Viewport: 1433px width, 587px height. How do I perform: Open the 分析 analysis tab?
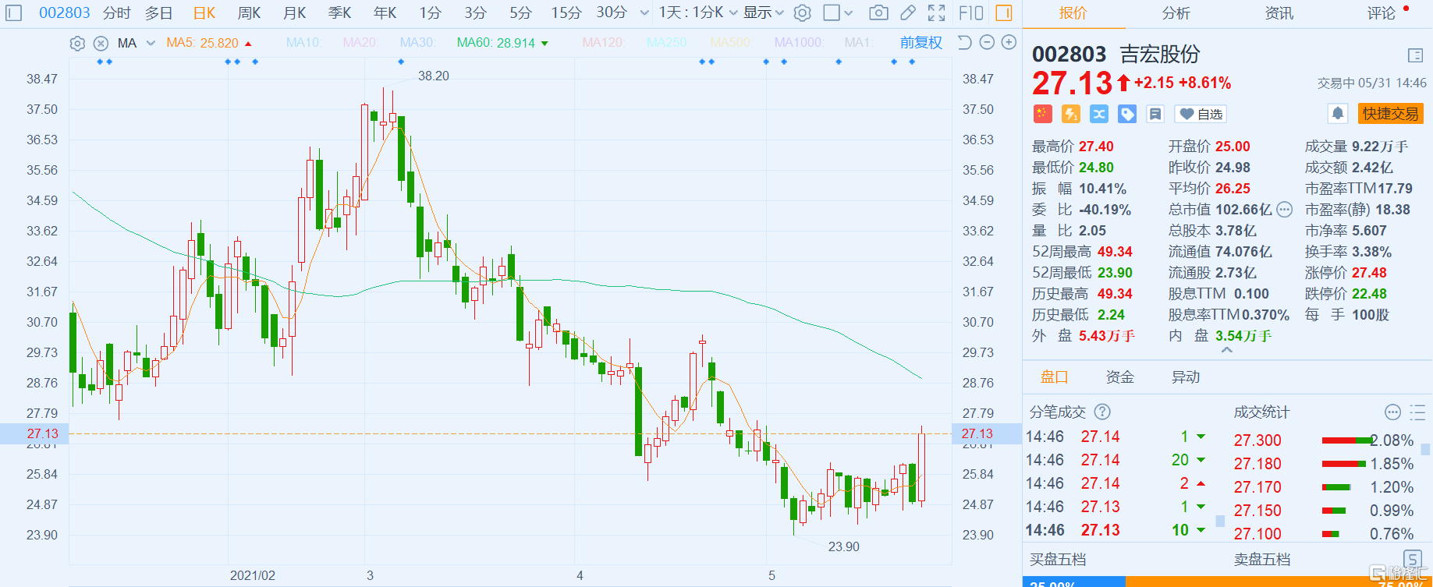click(x=1176, y=13)
